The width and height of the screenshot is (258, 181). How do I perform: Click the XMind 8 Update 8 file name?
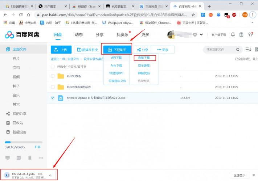tap(96, 98)
